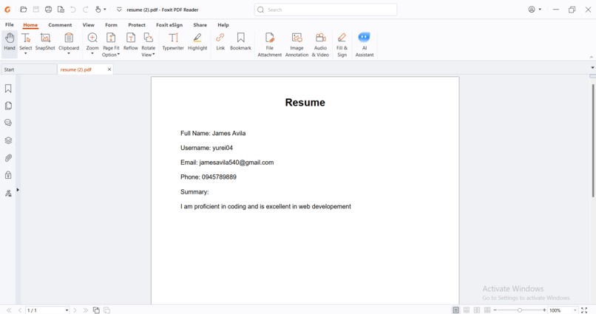Expand the left navigation panel arrow
The image size is (596, 314).
(x=18, y=190)
